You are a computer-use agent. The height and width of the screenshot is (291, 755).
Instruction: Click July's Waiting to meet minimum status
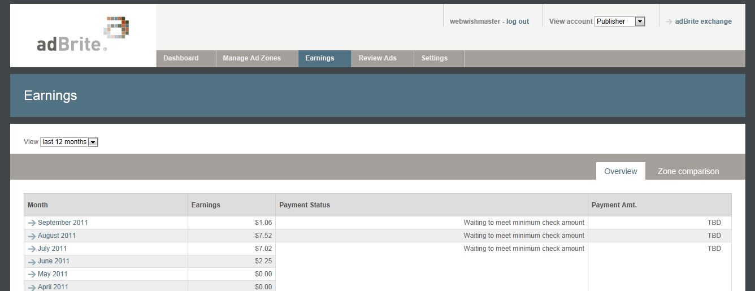click(x=524, y=249)
